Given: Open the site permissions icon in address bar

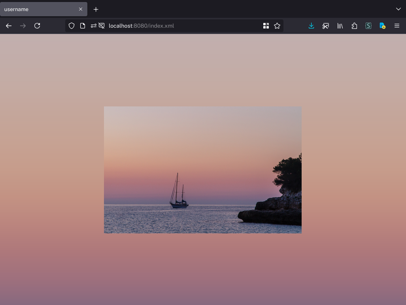Looking at the screenshot, I should 93,26.
